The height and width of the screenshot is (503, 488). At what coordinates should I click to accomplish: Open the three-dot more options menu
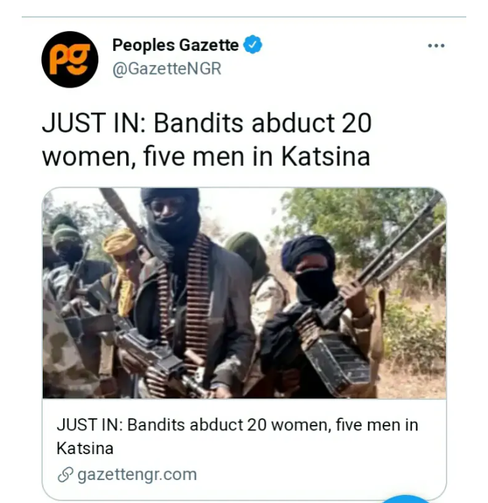tap(436, 46)
